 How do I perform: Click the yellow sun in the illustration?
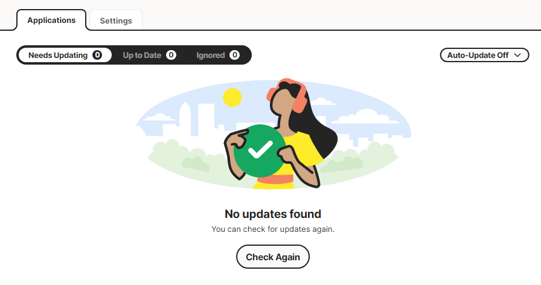pyautogui.click(x=232, y=97)
